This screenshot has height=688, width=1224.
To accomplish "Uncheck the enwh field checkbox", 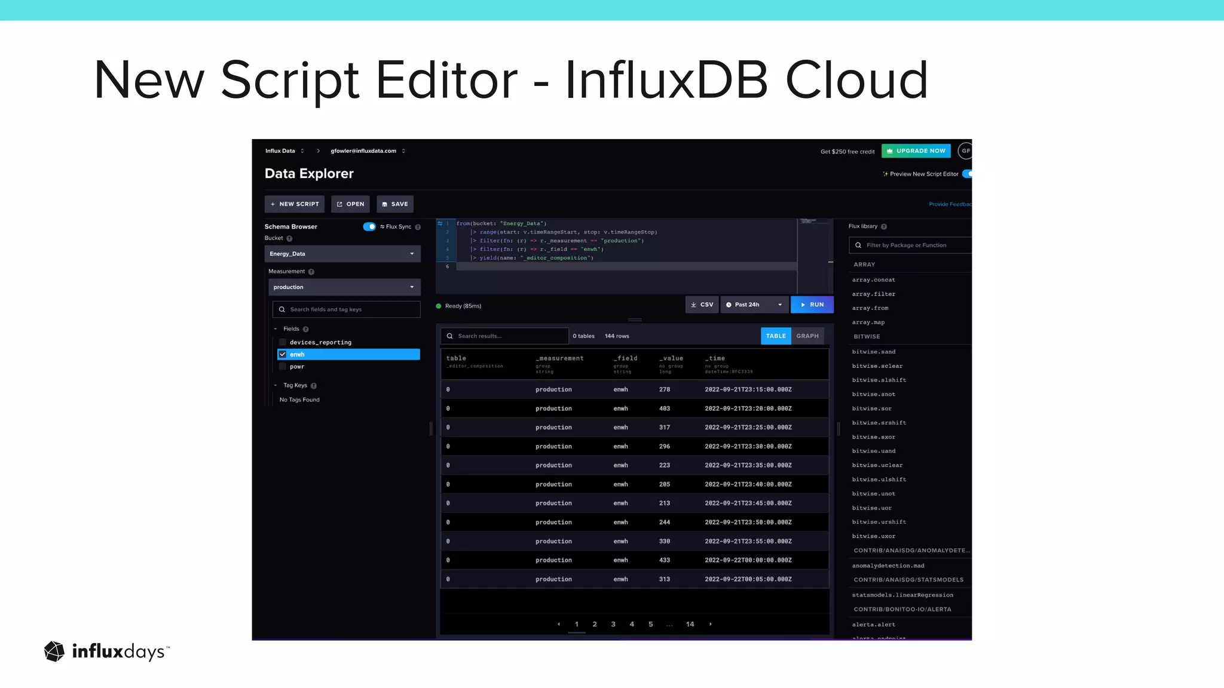I will coord(283,355).
